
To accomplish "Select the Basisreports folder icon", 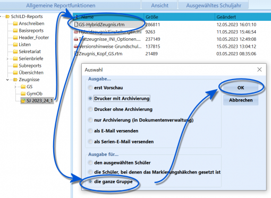I will [x=15, y=31].
